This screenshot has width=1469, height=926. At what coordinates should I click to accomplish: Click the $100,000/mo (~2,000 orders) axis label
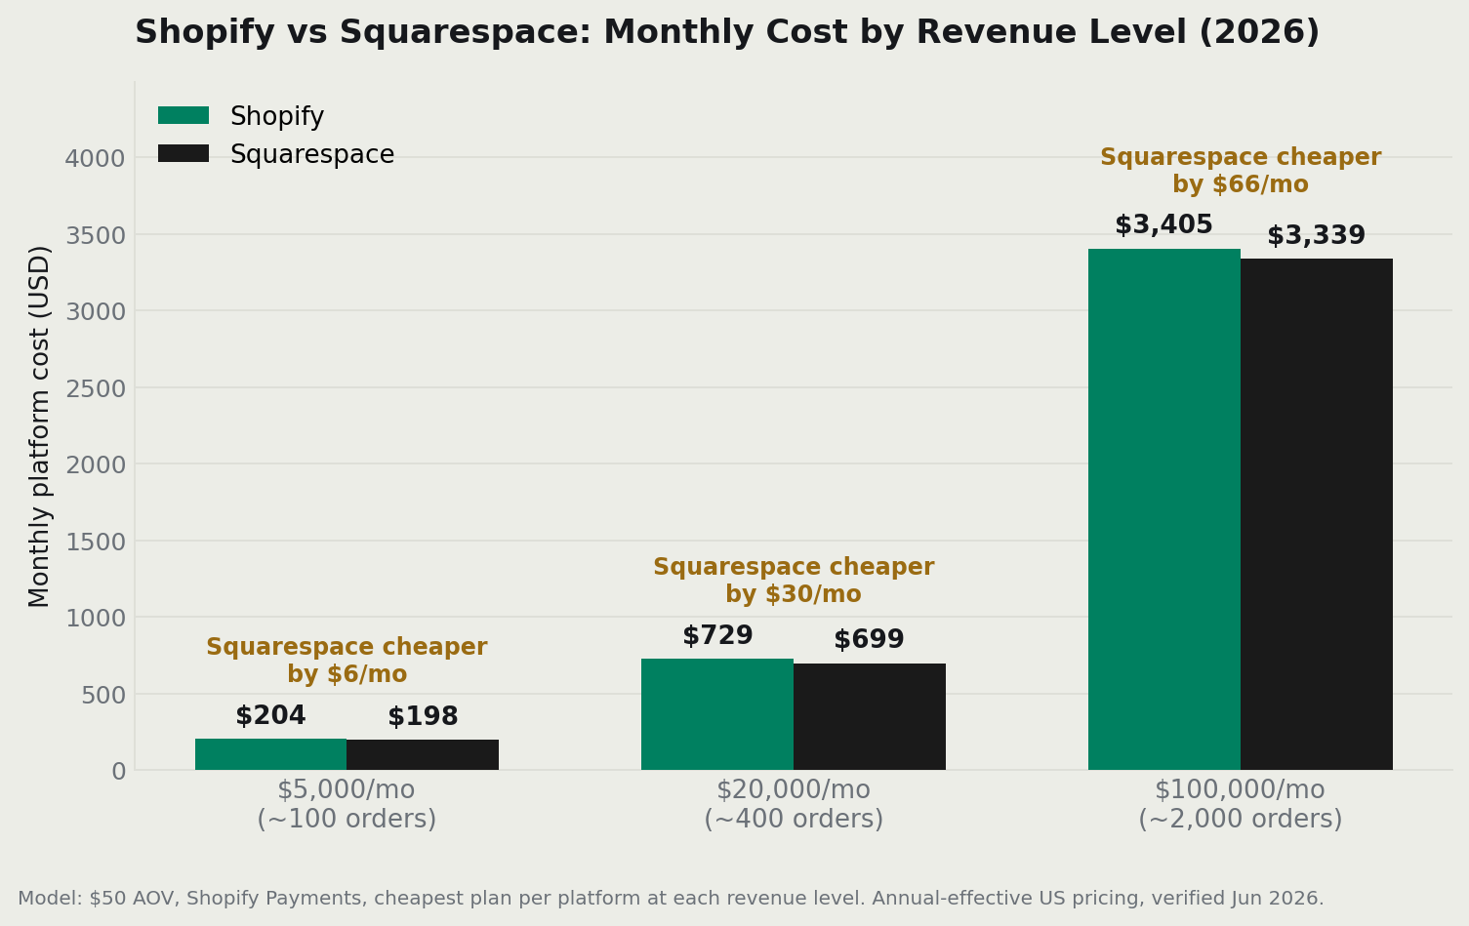point(1241,805)
